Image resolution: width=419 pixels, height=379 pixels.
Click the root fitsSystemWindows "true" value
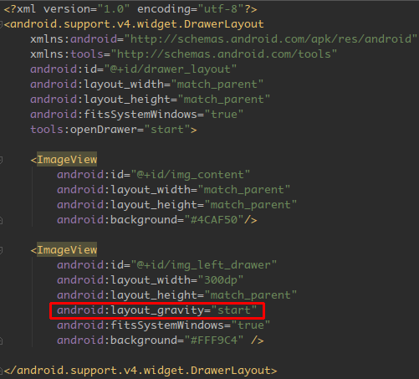coord(224,115)
